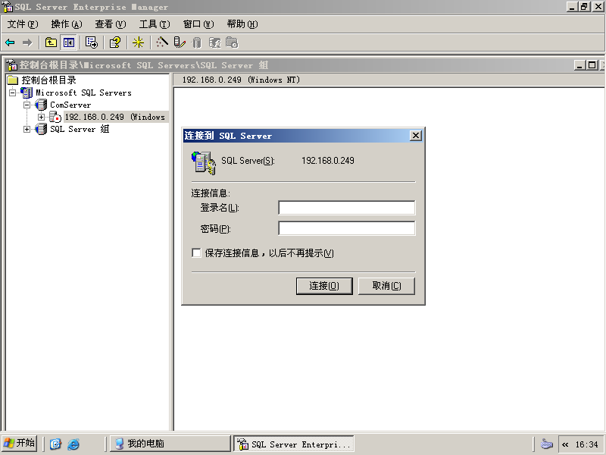Click the Back arrow in toolbar

[10, 42]
